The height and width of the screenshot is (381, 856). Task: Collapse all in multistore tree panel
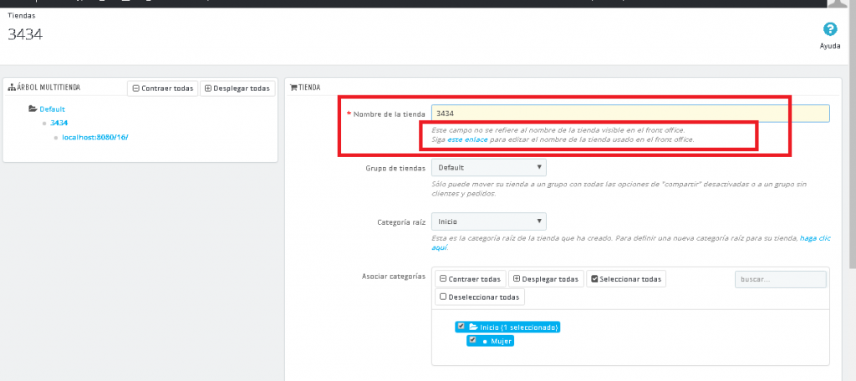click(162, 88)
